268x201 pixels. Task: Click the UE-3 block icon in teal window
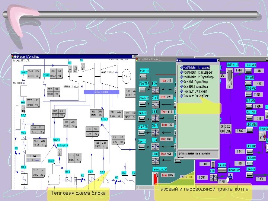(156, 118)
